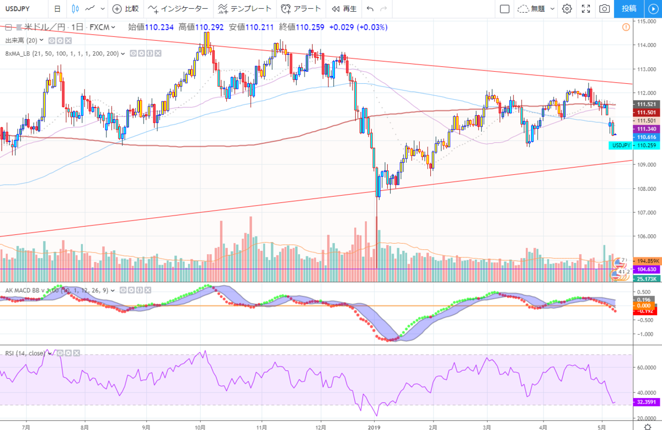The image size is (662, 430).
Task: Click the 米ドル/円 symbol title
Action: tap(46, 27)
